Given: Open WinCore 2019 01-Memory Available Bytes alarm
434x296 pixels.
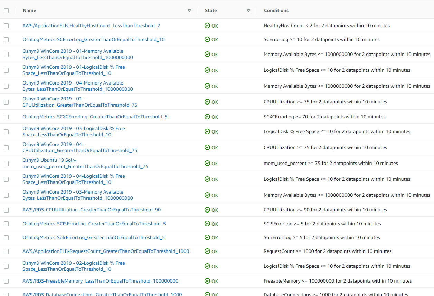Looking at the screenshot, I should [x=78, y=55].
